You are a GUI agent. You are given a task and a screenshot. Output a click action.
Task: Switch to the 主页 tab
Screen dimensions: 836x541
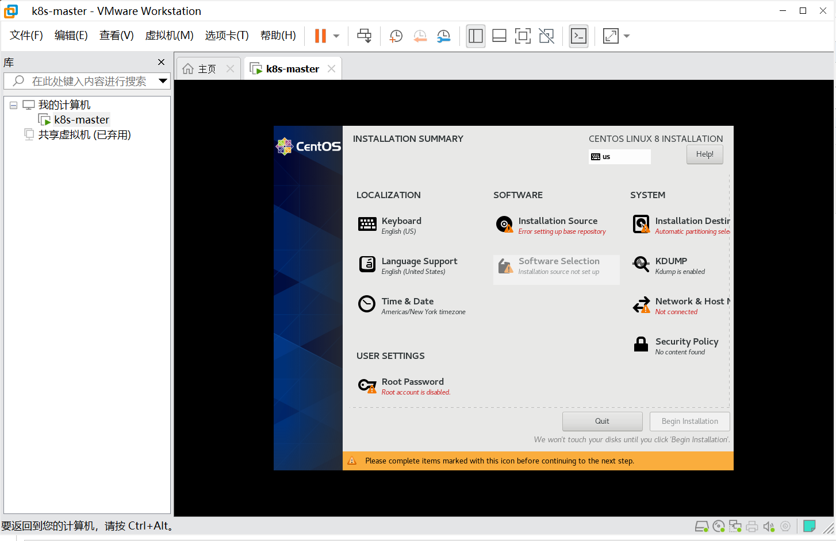pyautogui.click(x=207, y=69)
